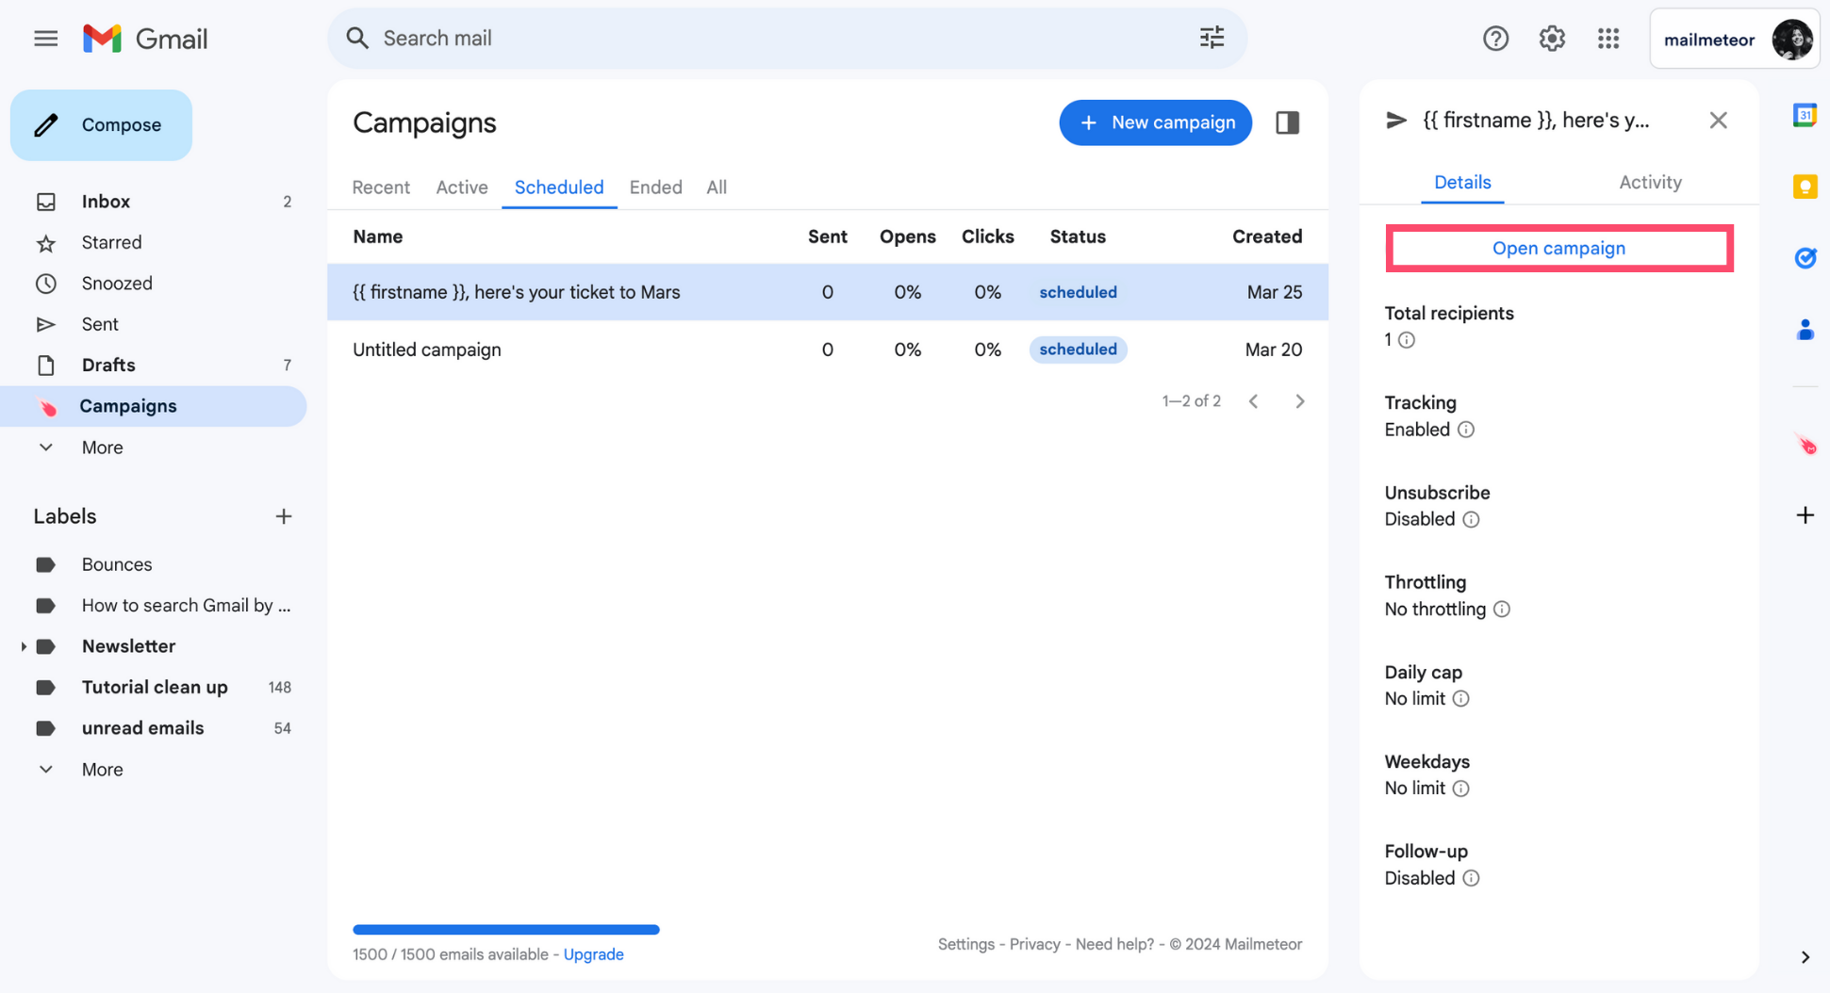Toggle the side panel layout icon

coord(1287,122)
